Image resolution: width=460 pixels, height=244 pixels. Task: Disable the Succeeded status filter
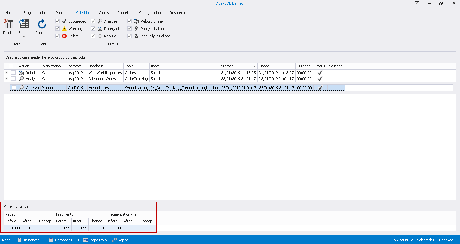click(57, 21)
